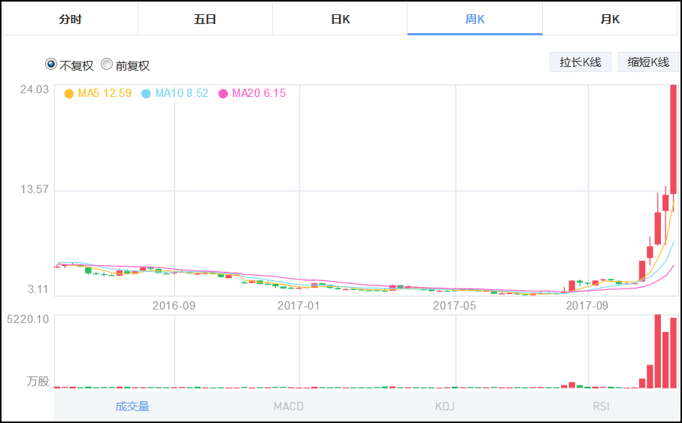Click the MA20 6.15 legend text
Image resolution: width=682 pixels, height=423 pixels.
point(259,93)
